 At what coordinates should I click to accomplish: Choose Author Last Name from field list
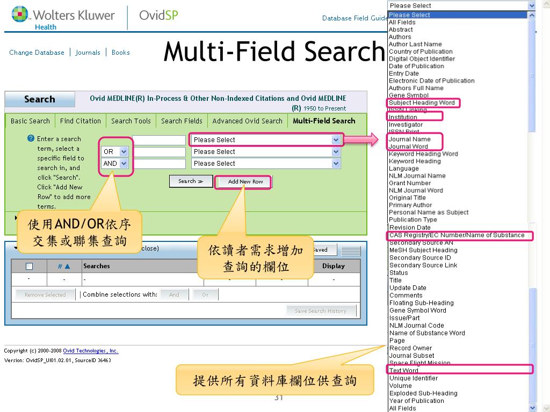point(415,44)
